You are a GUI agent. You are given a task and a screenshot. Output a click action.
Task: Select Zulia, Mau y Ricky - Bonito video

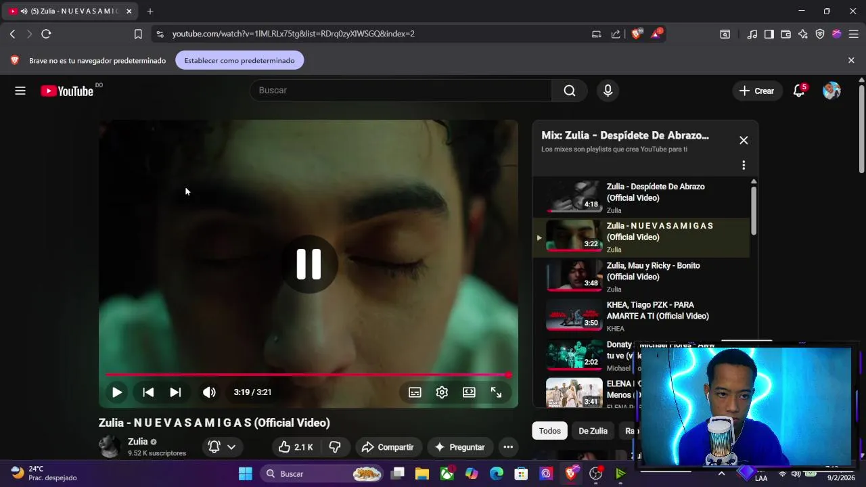point(641,277)
